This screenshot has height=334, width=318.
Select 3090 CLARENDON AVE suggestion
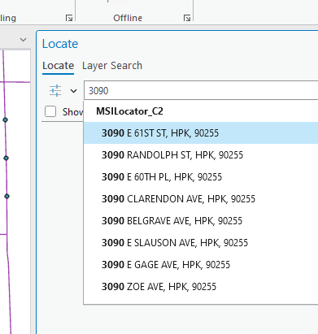[201, 199]
